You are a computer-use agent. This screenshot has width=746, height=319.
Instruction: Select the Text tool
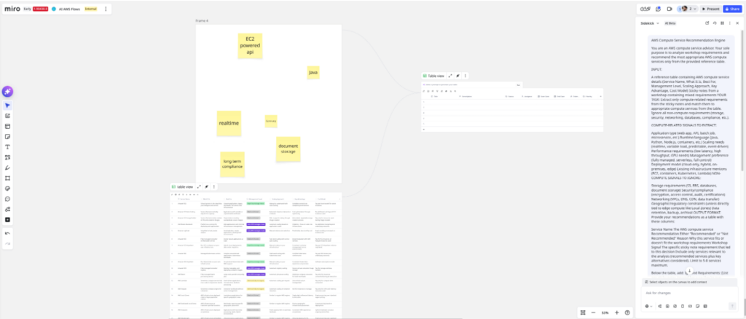(x=7, y=146)
